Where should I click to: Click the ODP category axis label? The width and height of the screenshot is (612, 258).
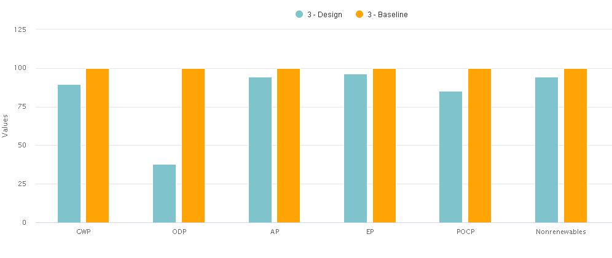[x=179, y=232]
